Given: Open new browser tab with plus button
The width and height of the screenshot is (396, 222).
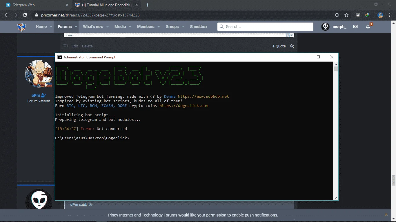Looking at the screenshot, I should click(x=148, y=5).
